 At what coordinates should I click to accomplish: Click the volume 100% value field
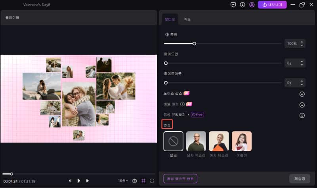[292, 44]
